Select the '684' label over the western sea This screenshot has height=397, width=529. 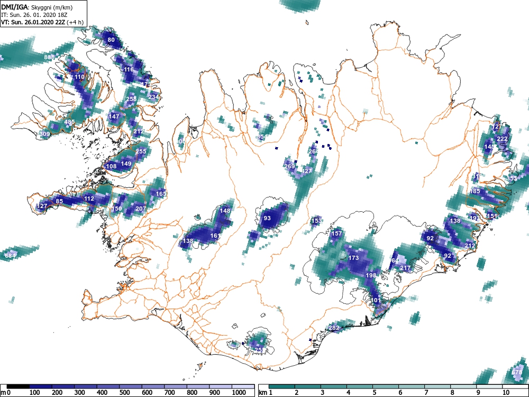[10, 256]
